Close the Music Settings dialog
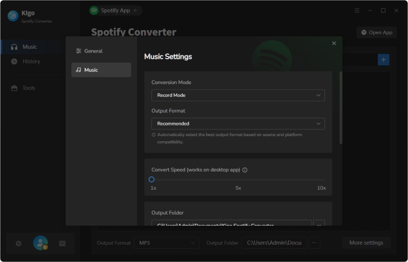Viewport: 408px width, 262px height. click(x=334, y=43)
